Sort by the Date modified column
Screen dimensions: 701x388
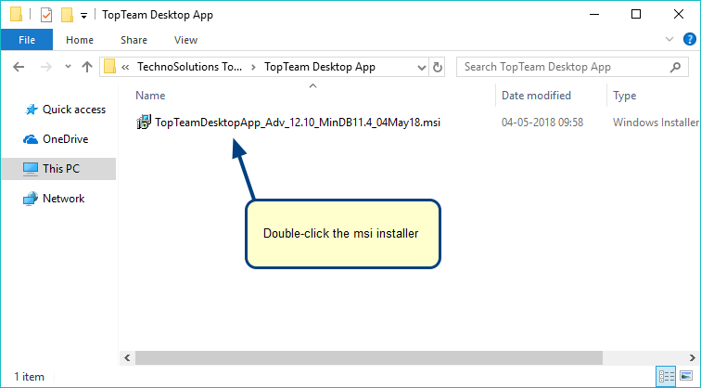[536, 96]
